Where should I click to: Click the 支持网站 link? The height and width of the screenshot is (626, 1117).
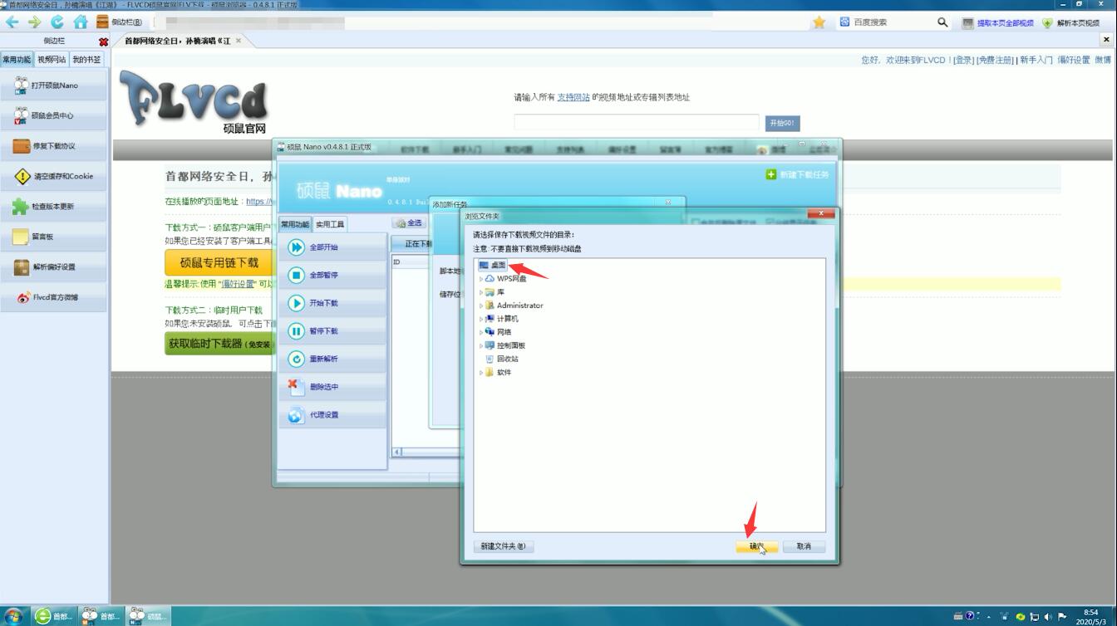[573, 97]
